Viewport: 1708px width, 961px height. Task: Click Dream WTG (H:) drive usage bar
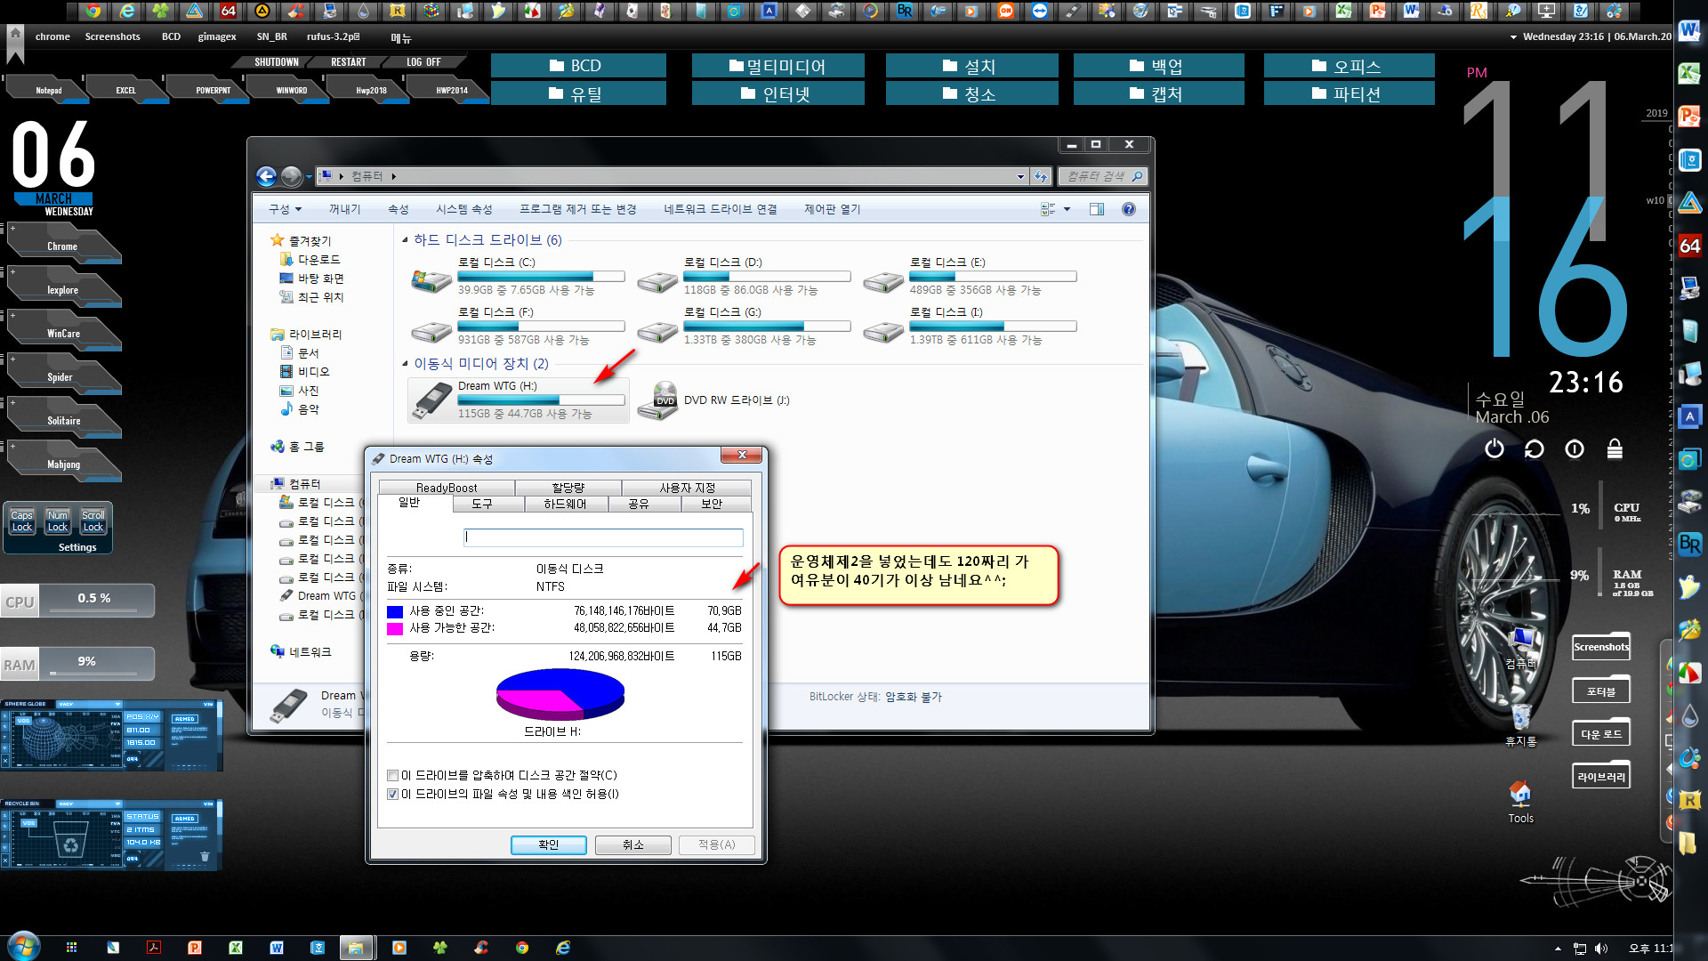(541, 400)
